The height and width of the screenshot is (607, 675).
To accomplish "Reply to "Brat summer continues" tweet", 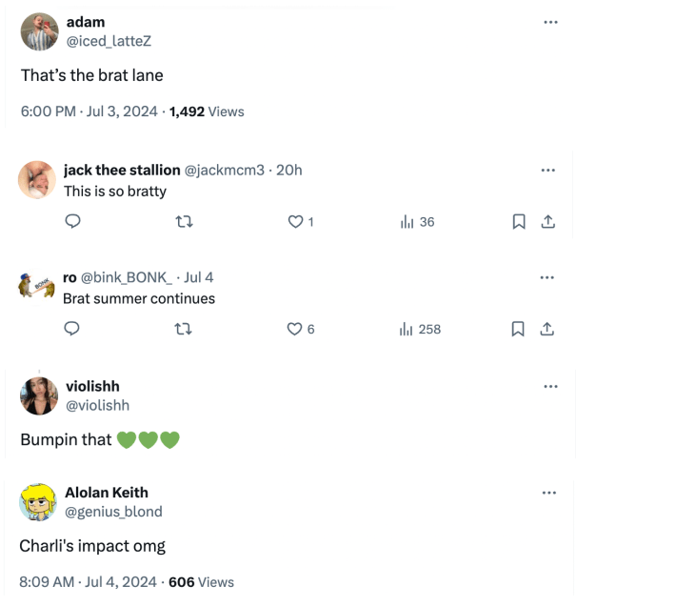I will [x=72, y=329].
